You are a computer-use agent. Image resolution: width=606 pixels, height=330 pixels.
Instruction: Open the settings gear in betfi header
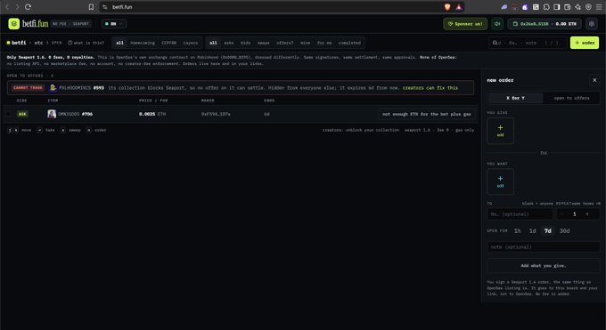[x=592, y=24]
